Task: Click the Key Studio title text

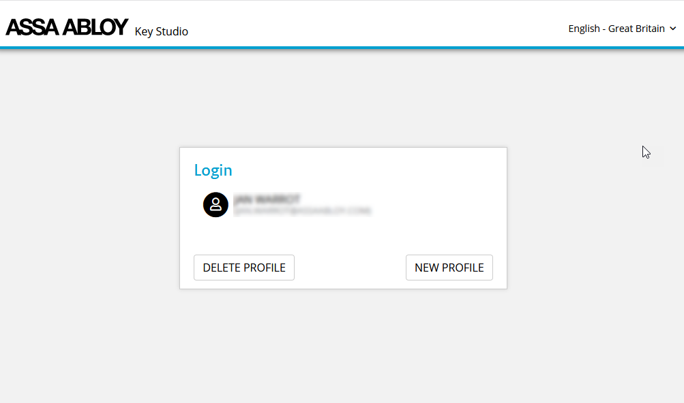Action: click(x=161, y=31)
